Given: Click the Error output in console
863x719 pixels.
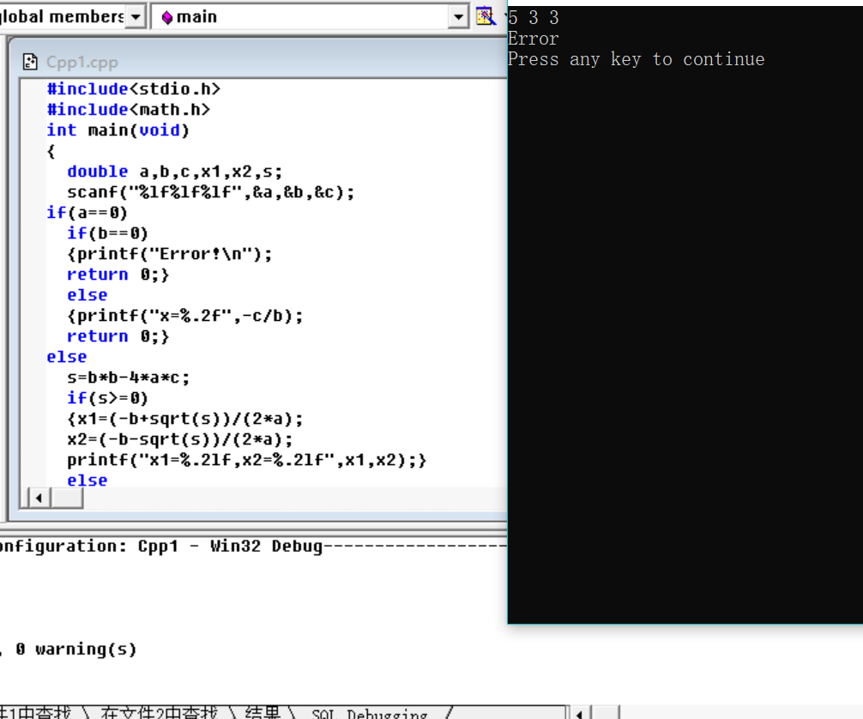Looking at the screenshot, I should click(x=534, y=39).
